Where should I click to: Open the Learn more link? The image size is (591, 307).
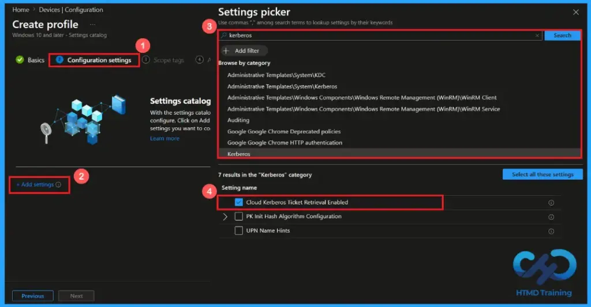pos(164,138)
